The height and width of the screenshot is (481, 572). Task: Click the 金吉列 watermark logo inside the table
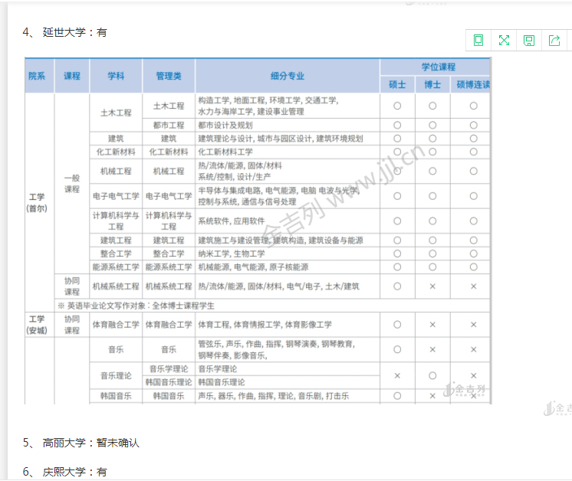[468, 389]
